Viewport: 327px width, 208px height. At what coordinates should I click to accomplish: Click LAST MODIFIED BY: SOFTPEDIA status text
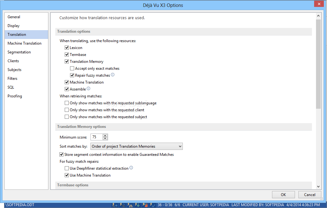pyautogui.click(x=258, y=205)
